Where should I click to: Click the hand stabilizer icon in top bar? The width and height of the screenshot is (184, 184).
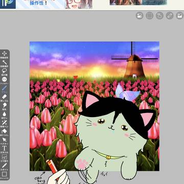click(x=159, y=16)
